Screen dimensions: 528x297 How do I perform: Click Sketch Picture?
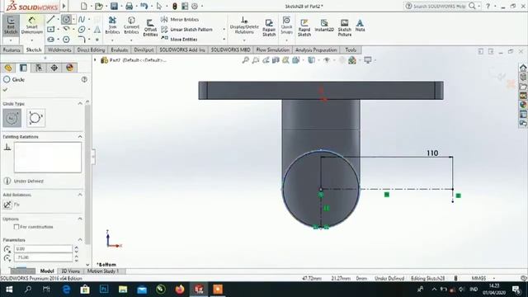(x=345, y=27)
